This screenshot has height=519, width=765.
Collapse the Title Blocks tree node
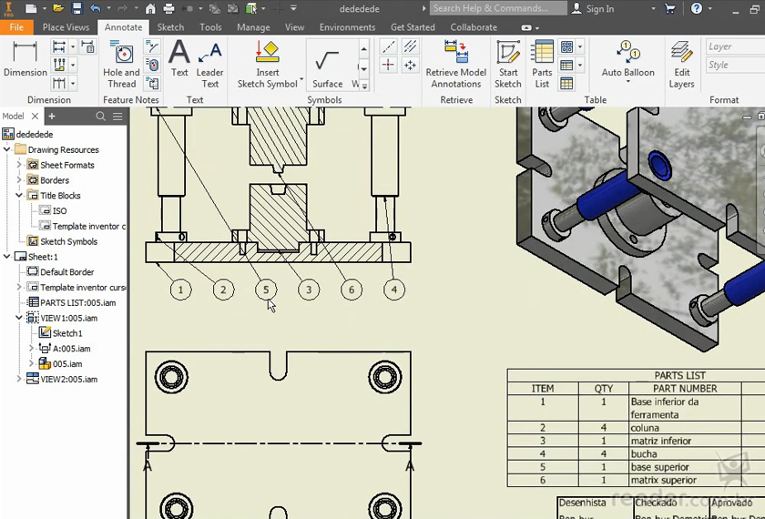tap(19, 196)
